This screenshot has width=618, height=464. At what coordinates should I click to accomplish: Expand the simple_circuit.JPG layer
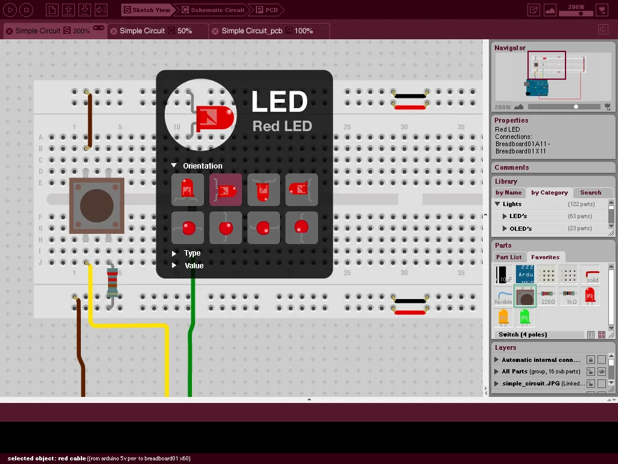point(497,384)
